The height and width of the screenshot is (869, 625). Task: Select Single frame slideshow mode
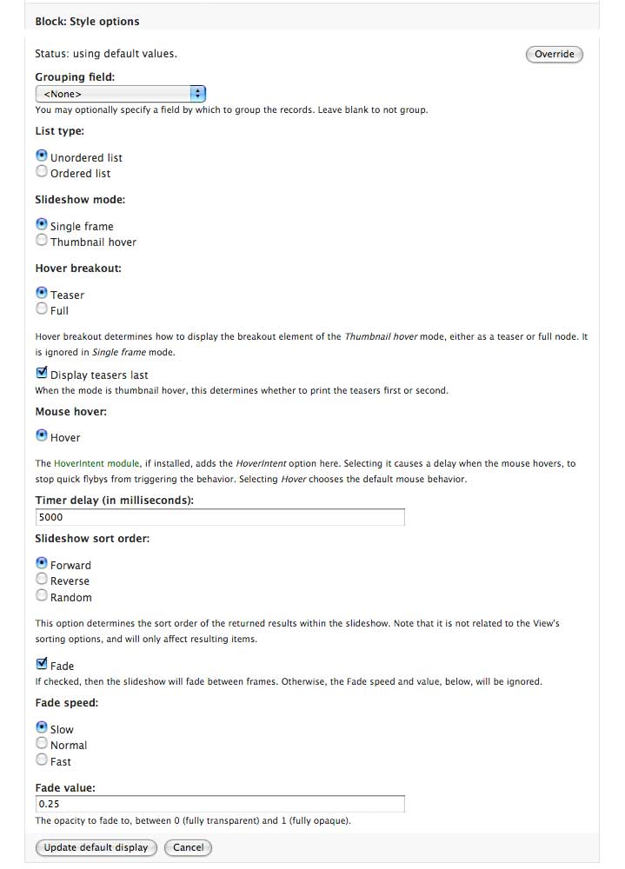42,225
